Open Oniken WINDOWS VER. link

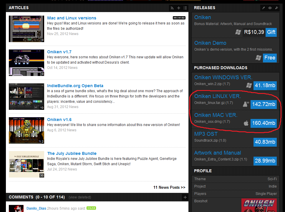(223, 77)
